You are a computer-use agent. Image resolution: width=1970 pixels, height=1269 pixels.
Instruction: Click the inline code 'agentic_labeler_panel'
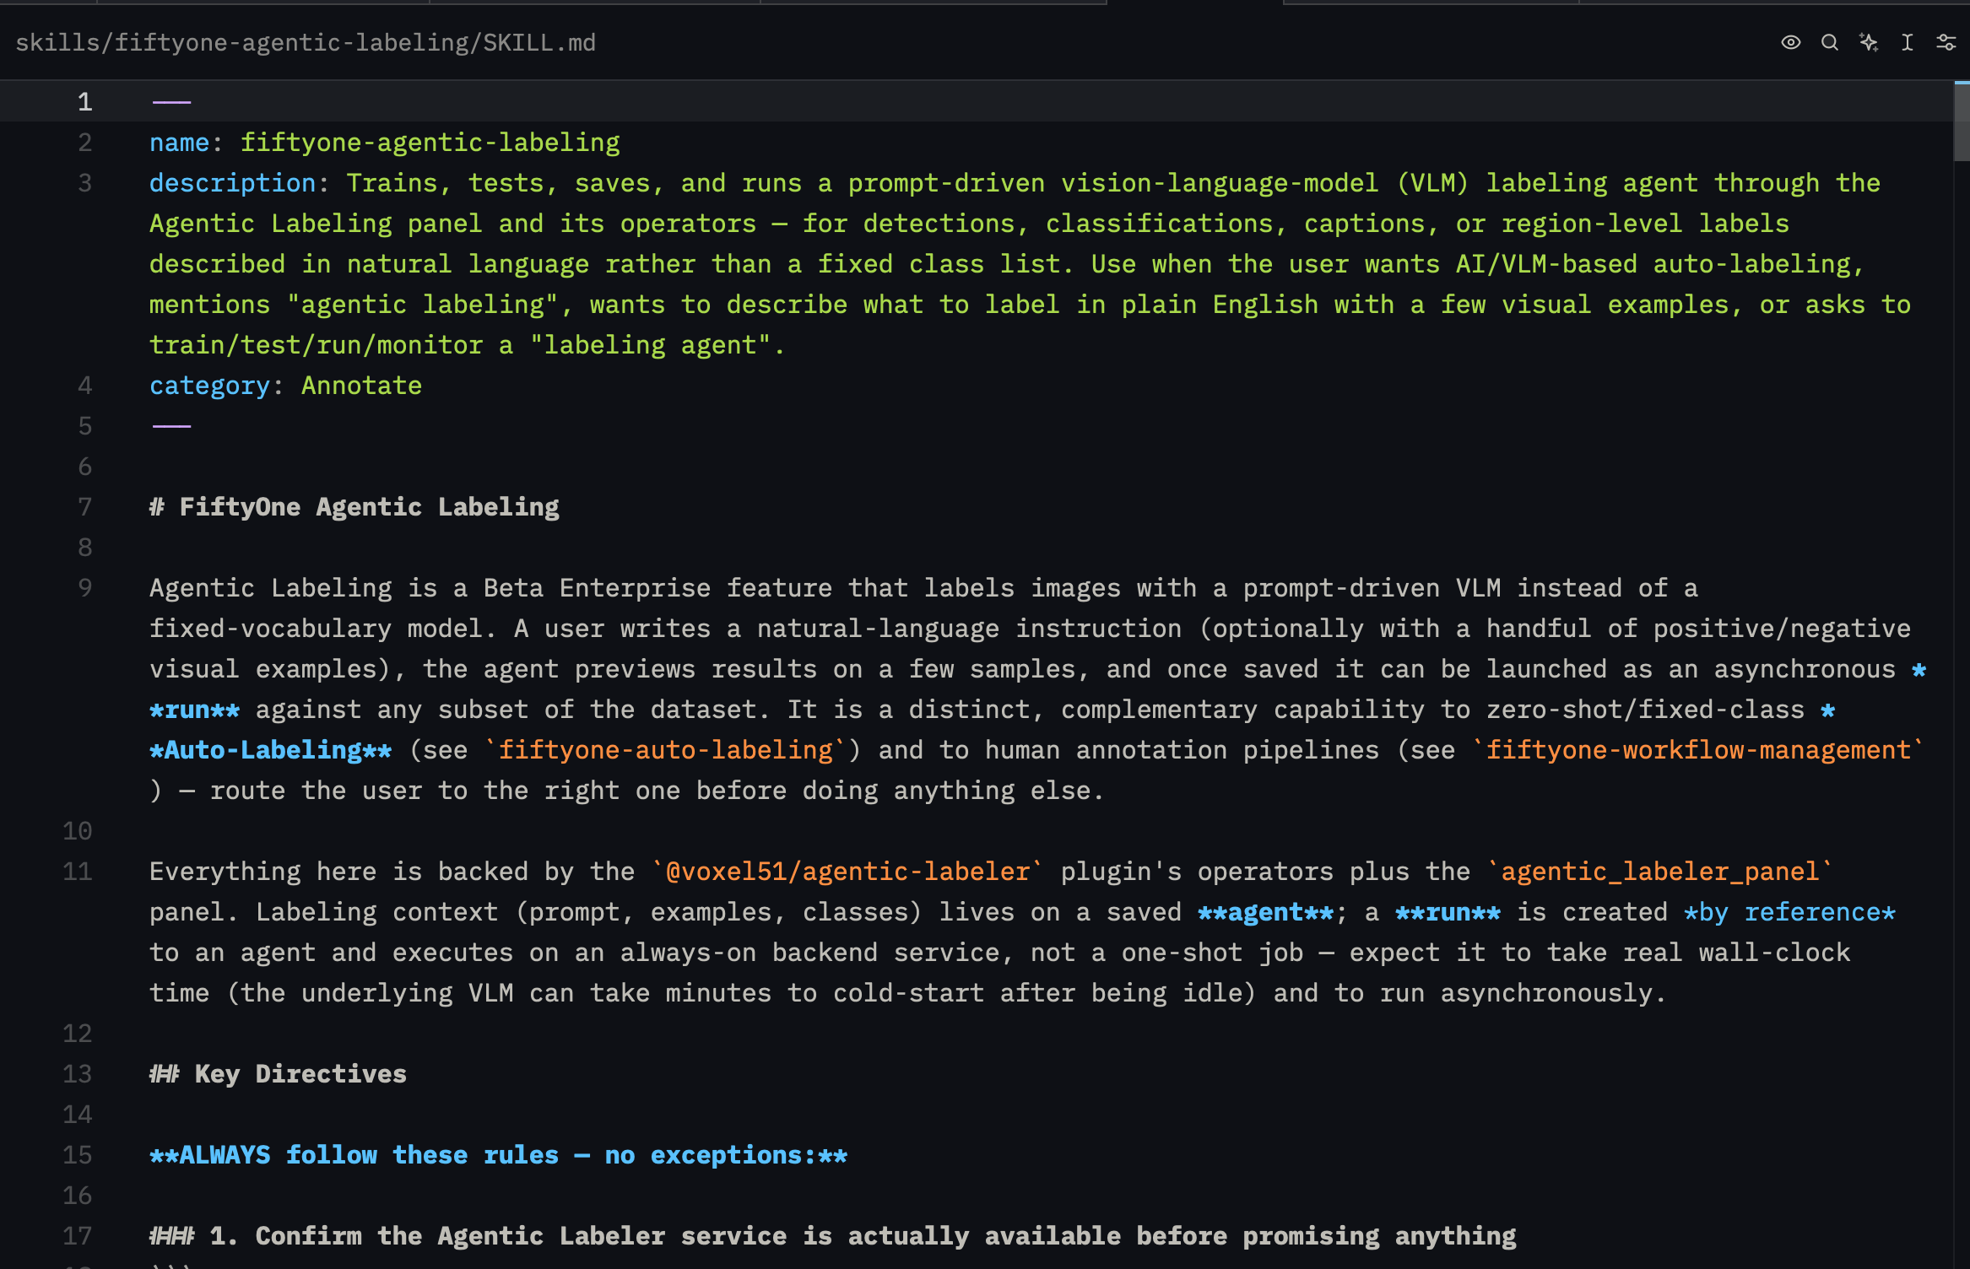1660,872
